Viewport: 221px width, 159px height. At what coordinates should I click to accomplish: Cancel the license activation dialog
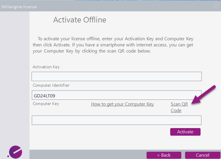[203, 155]
